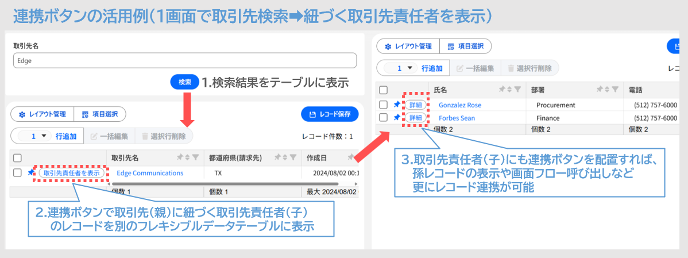Click sort arrows in 部署 column header
The width and height of the screenshot is (688, 258).
[x=608, y=90]
